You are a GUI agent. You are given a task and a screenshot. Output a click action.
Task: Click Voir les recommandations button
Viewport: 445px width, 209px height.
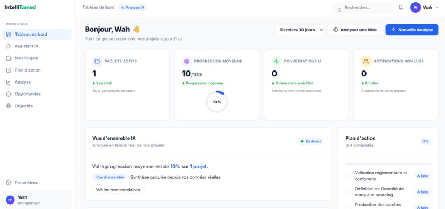(x=118, y=190)
